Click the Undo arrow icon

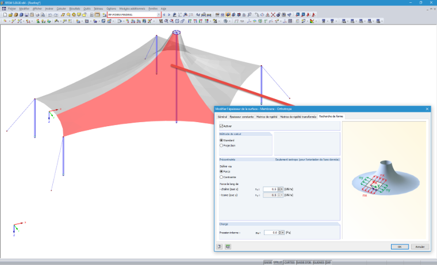click(x=50, y=15)
